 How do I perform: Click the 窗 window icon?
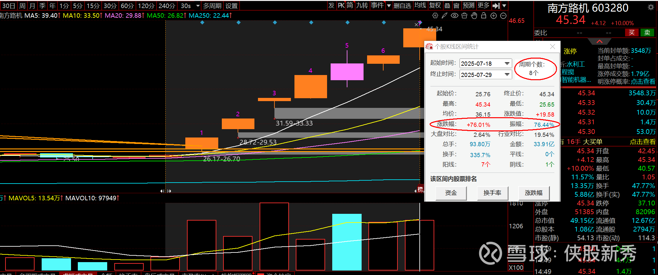[456, 5]
